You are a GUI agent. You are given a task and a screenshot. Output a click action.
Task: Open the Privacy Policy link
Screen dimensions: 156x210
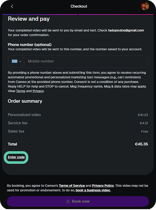(103, 186)
